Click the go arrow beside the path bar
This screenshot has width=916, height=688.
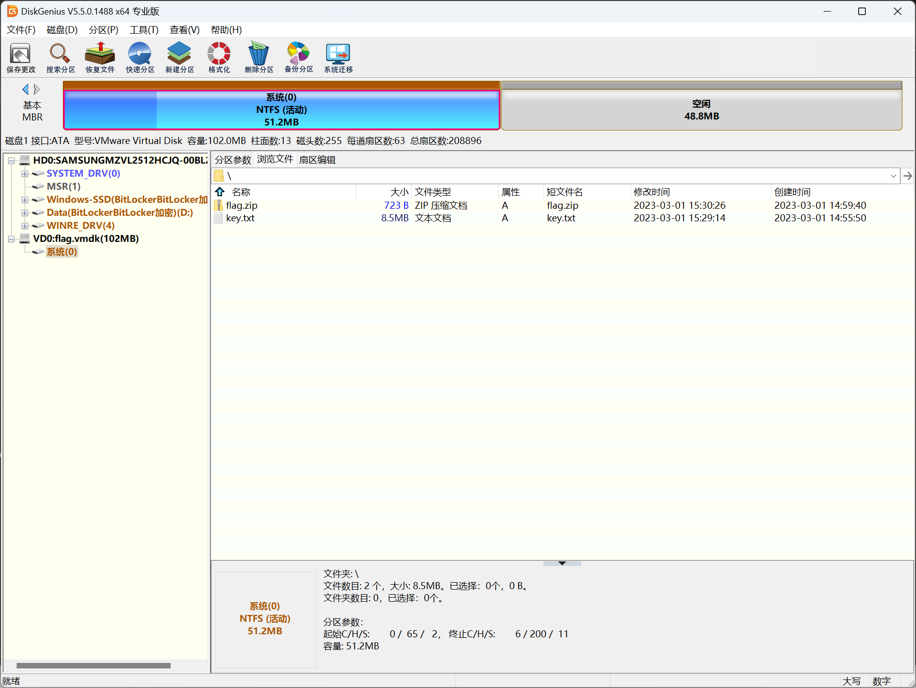(x=907, y=176)
